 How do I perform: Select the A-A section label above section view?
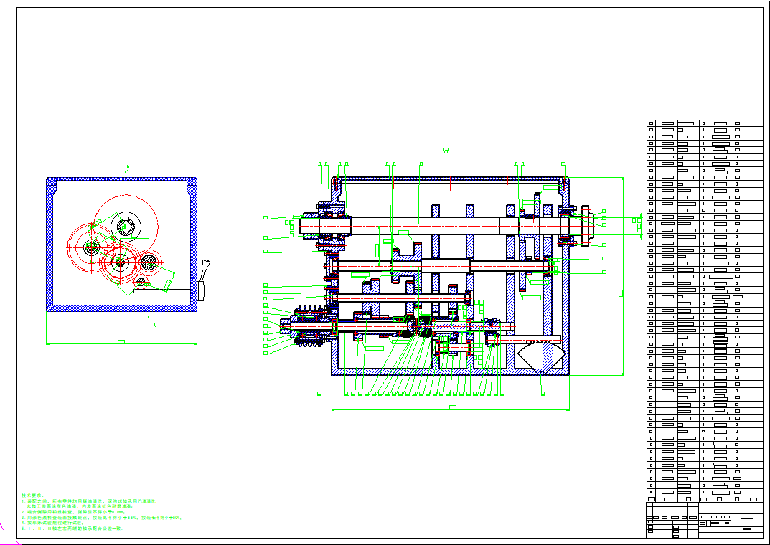[446, 151]
